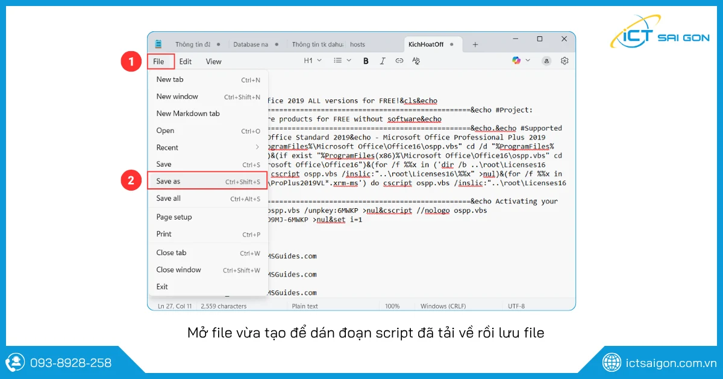This screenshot has width=723, height=379.
Task: Open the Edit menu
Action: tap(186, 61)
